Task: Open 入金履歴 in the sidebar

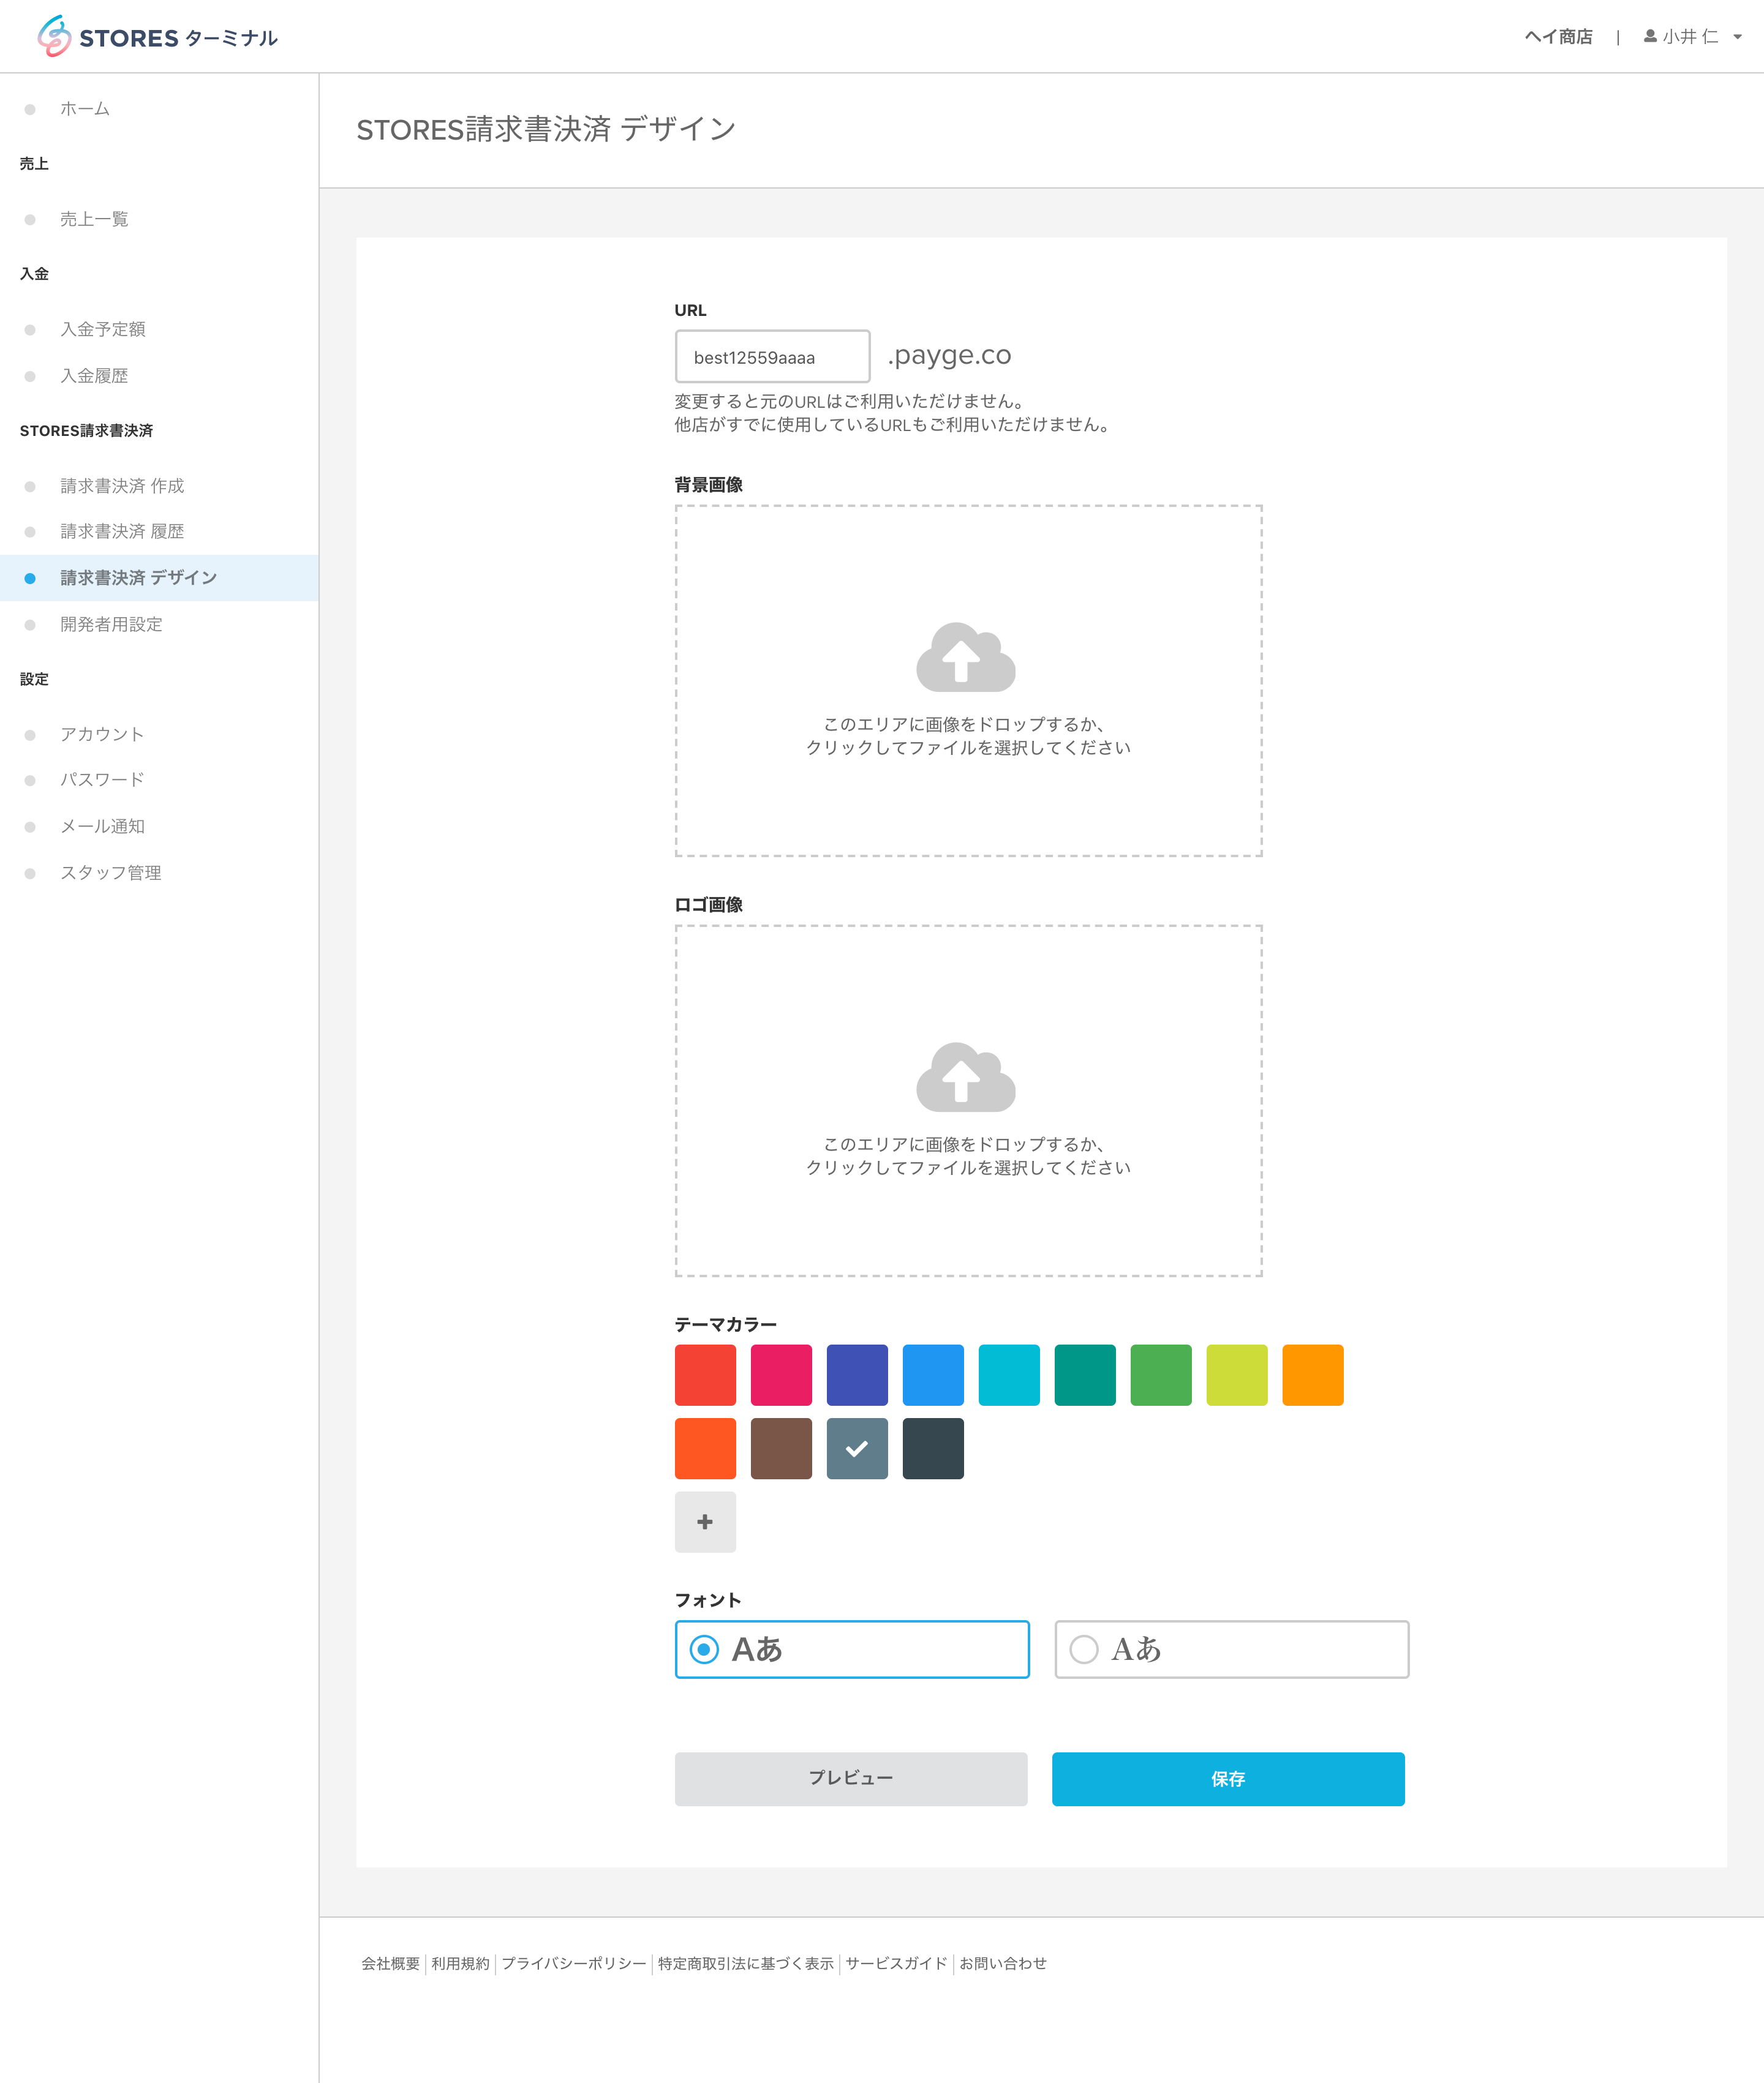Action: 94,376
